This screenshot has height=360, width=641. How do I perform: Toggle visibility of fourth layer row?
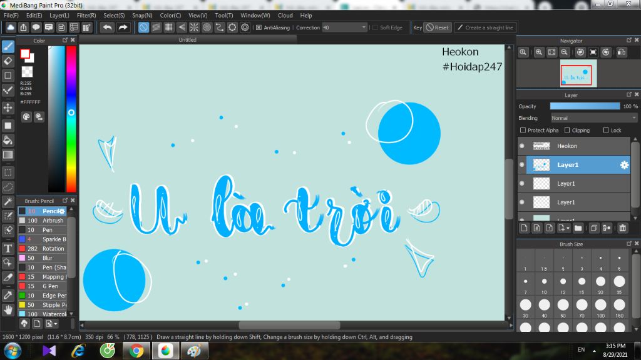(522, 202)
